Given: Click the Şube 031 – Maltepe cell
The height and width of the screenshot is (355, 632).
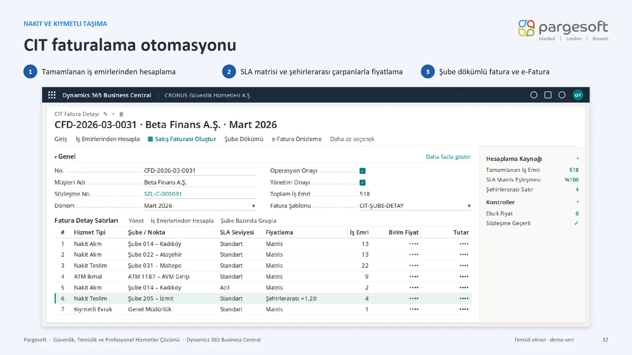Looking at the screenshot, I should [155, 265].
